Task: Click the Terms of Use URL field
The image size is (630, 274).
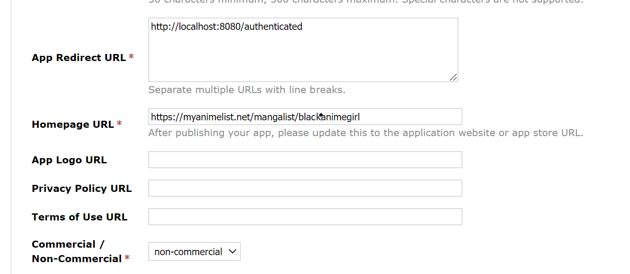Action: tap(305, 217)
